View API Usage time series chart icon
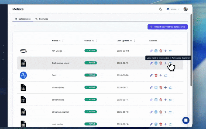Image resolution: width=206 pixels, height=129 pixels. point(170,51)
